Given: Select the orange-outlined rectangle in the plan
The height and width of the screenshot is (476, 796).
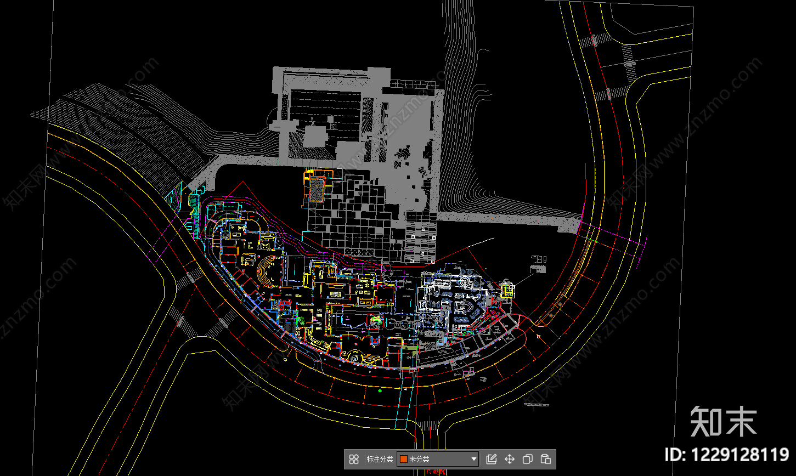Looking at the screenshot, I should [316, 188].
